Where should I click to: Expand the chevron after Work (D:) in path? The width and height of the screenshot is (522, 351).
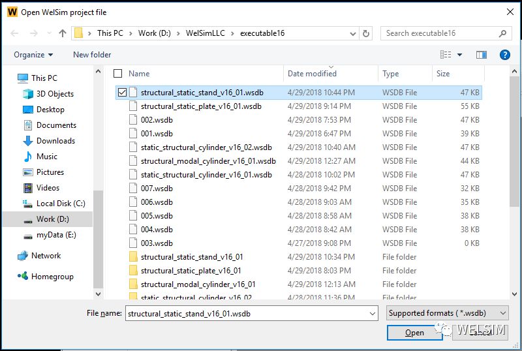[178, 33]
